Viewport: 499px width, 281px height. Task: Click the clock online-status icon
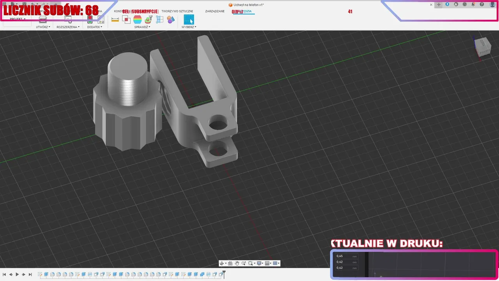[x=465, y=4]
